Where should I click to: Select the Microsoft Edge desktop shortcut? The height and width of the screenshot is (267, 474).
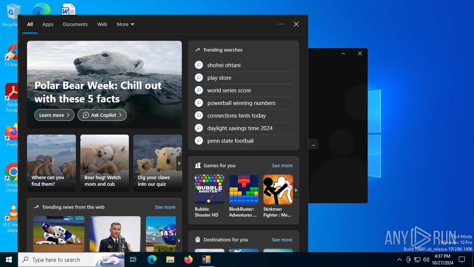41,9
